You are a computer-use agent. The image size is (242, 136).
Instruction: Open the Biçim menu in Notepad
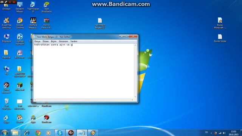pyautogui.click(x=54, y=41)
